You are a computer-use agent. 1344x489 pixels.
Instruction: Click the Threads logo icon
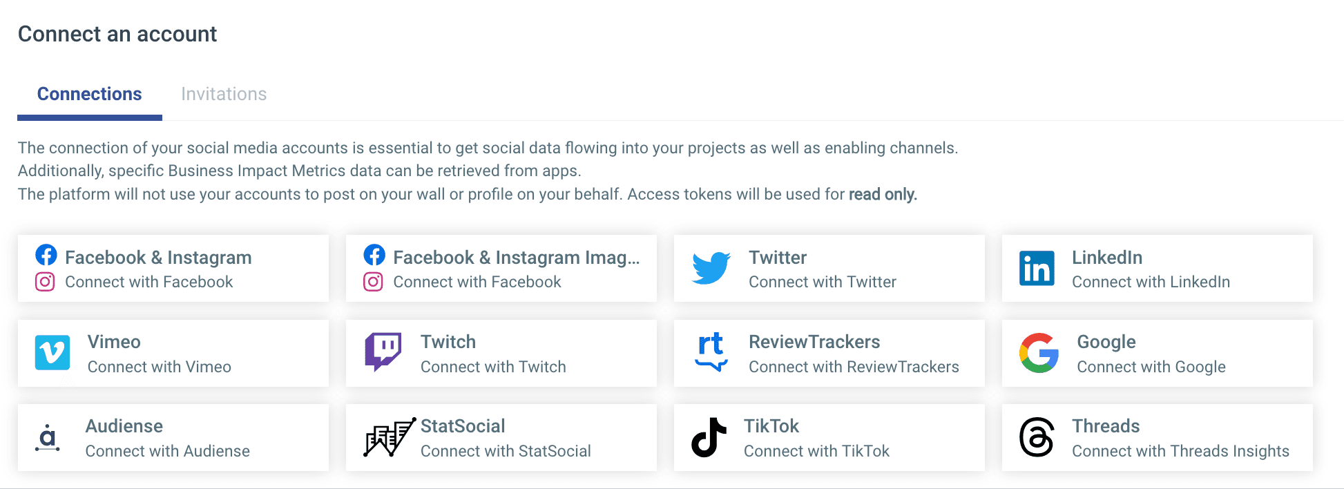click(1036, 437)
